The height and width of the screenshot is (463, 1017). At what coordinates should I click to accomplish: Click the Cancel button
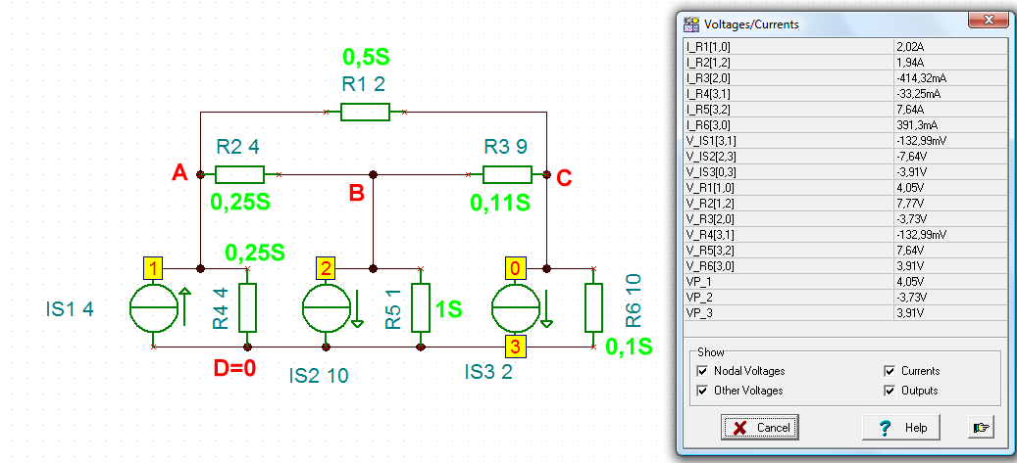759,428
